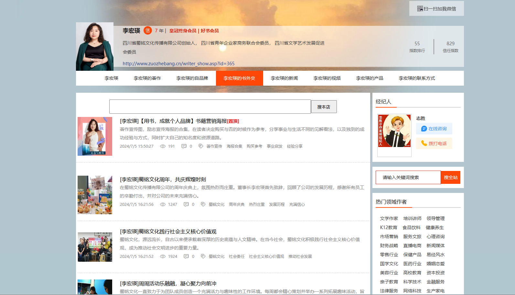Image resolution: width=515 pixels, height=295 pixels.
Task: Click the online consultation chat icon
Action: pyautogui.click(x=424, y=129)
